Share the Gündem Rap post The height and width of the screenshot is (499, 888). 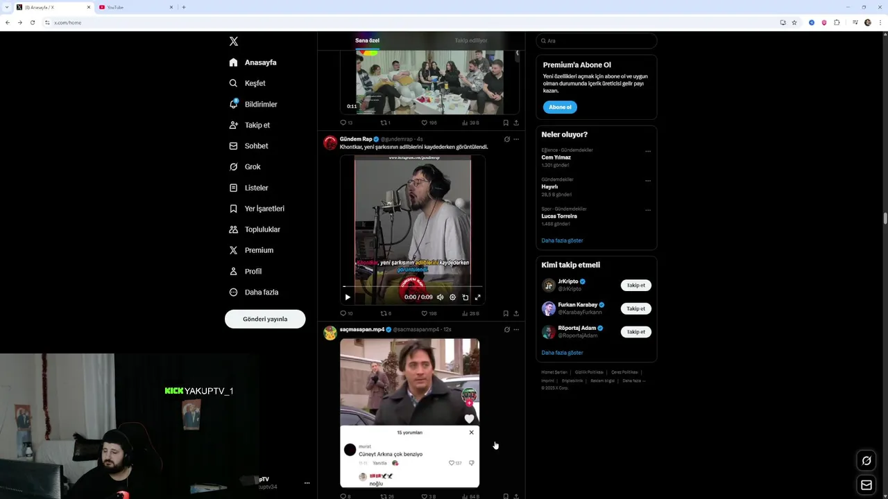pyautogui.click(x=516, y=313)
